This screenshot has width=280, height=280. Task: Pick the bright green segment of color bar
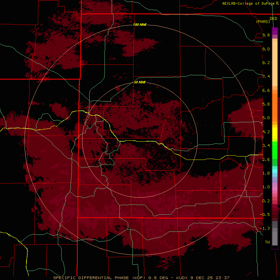tap(275, 150)
